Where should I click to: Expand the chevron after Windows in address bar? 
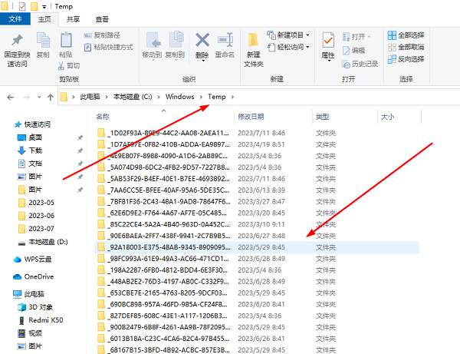[201, 97]
